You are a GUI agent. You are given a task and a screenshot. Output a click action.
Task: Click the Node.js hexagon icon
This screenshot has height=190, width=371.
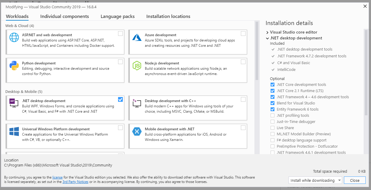click(137, 66)
